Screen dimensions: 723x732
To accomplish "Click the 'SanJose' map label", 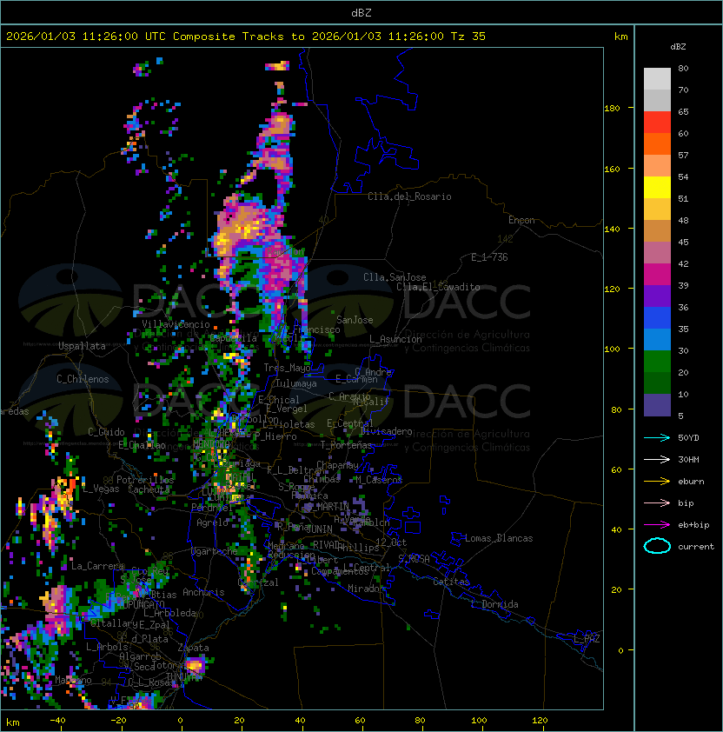I will click(355, 320).
